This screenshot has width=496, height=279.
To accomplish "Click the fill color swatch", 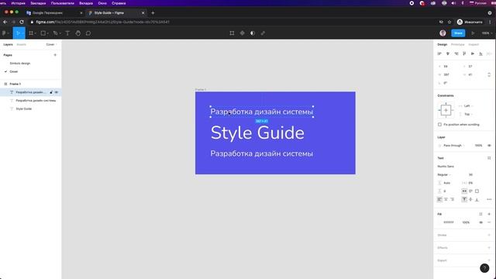I will pyautogui.click(x=439, y=222).
